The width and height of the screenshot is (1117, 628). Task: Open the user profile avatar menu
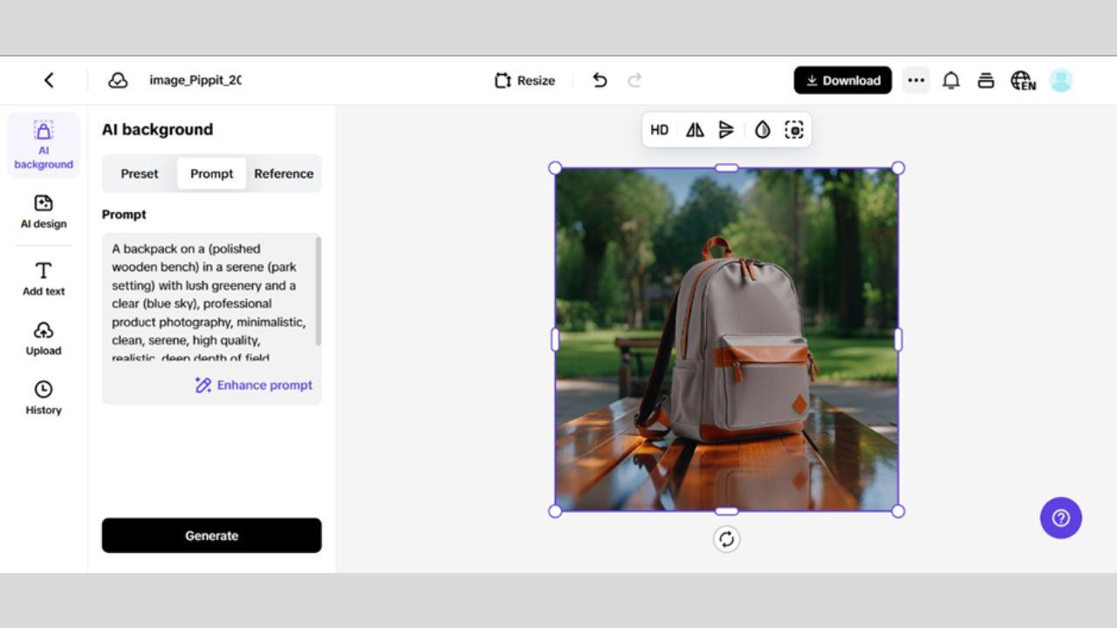1060,80
